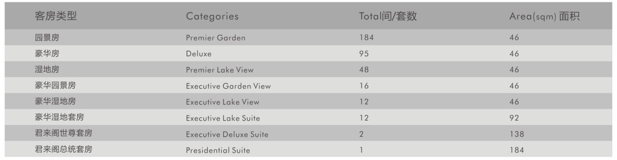Image resolution: width=617 pixels, height=160 pixels.
Task: Click the area value 138
Action: tap(517, 134)
